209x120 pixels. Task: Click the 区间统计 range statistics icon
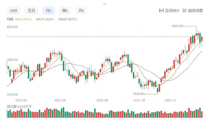[161, 10]
